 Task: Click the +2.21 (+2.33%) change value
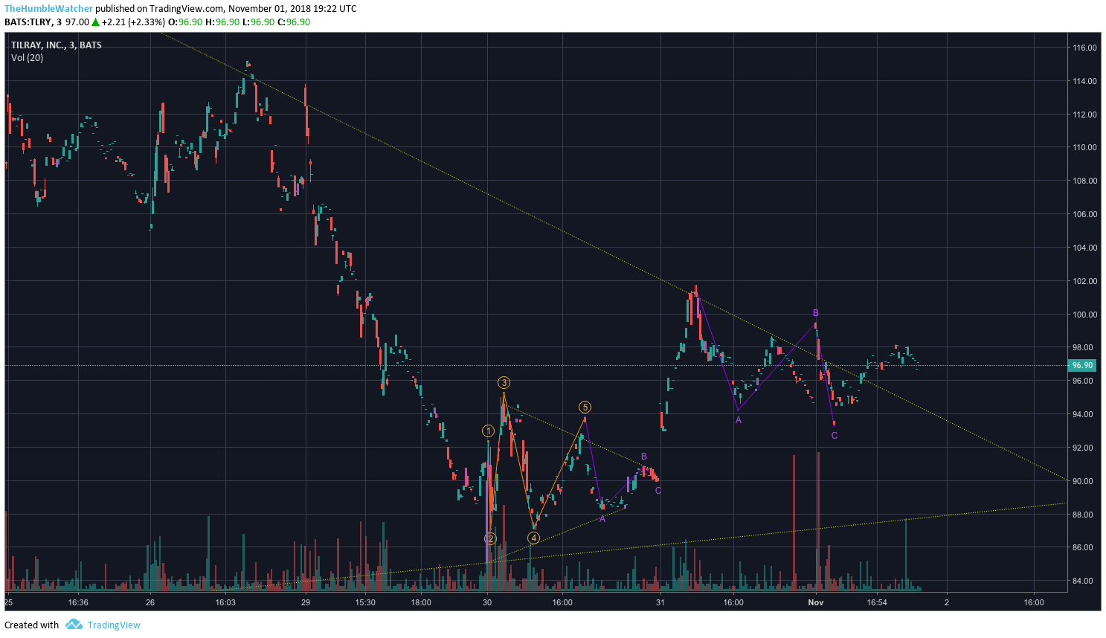coord(133,22)
